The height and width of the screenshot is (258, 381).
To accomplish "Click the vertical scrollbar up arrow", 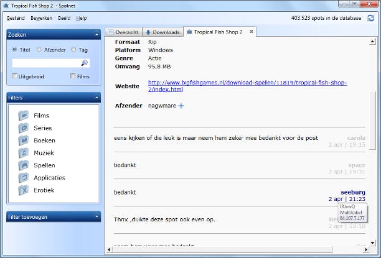I will (372, 42).
